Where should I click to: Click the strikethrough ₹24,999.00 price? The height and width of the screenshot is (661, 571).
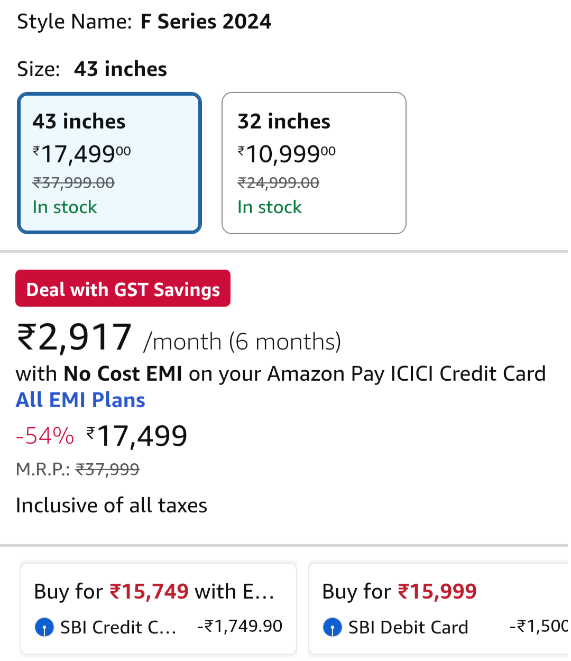point(278,183)
